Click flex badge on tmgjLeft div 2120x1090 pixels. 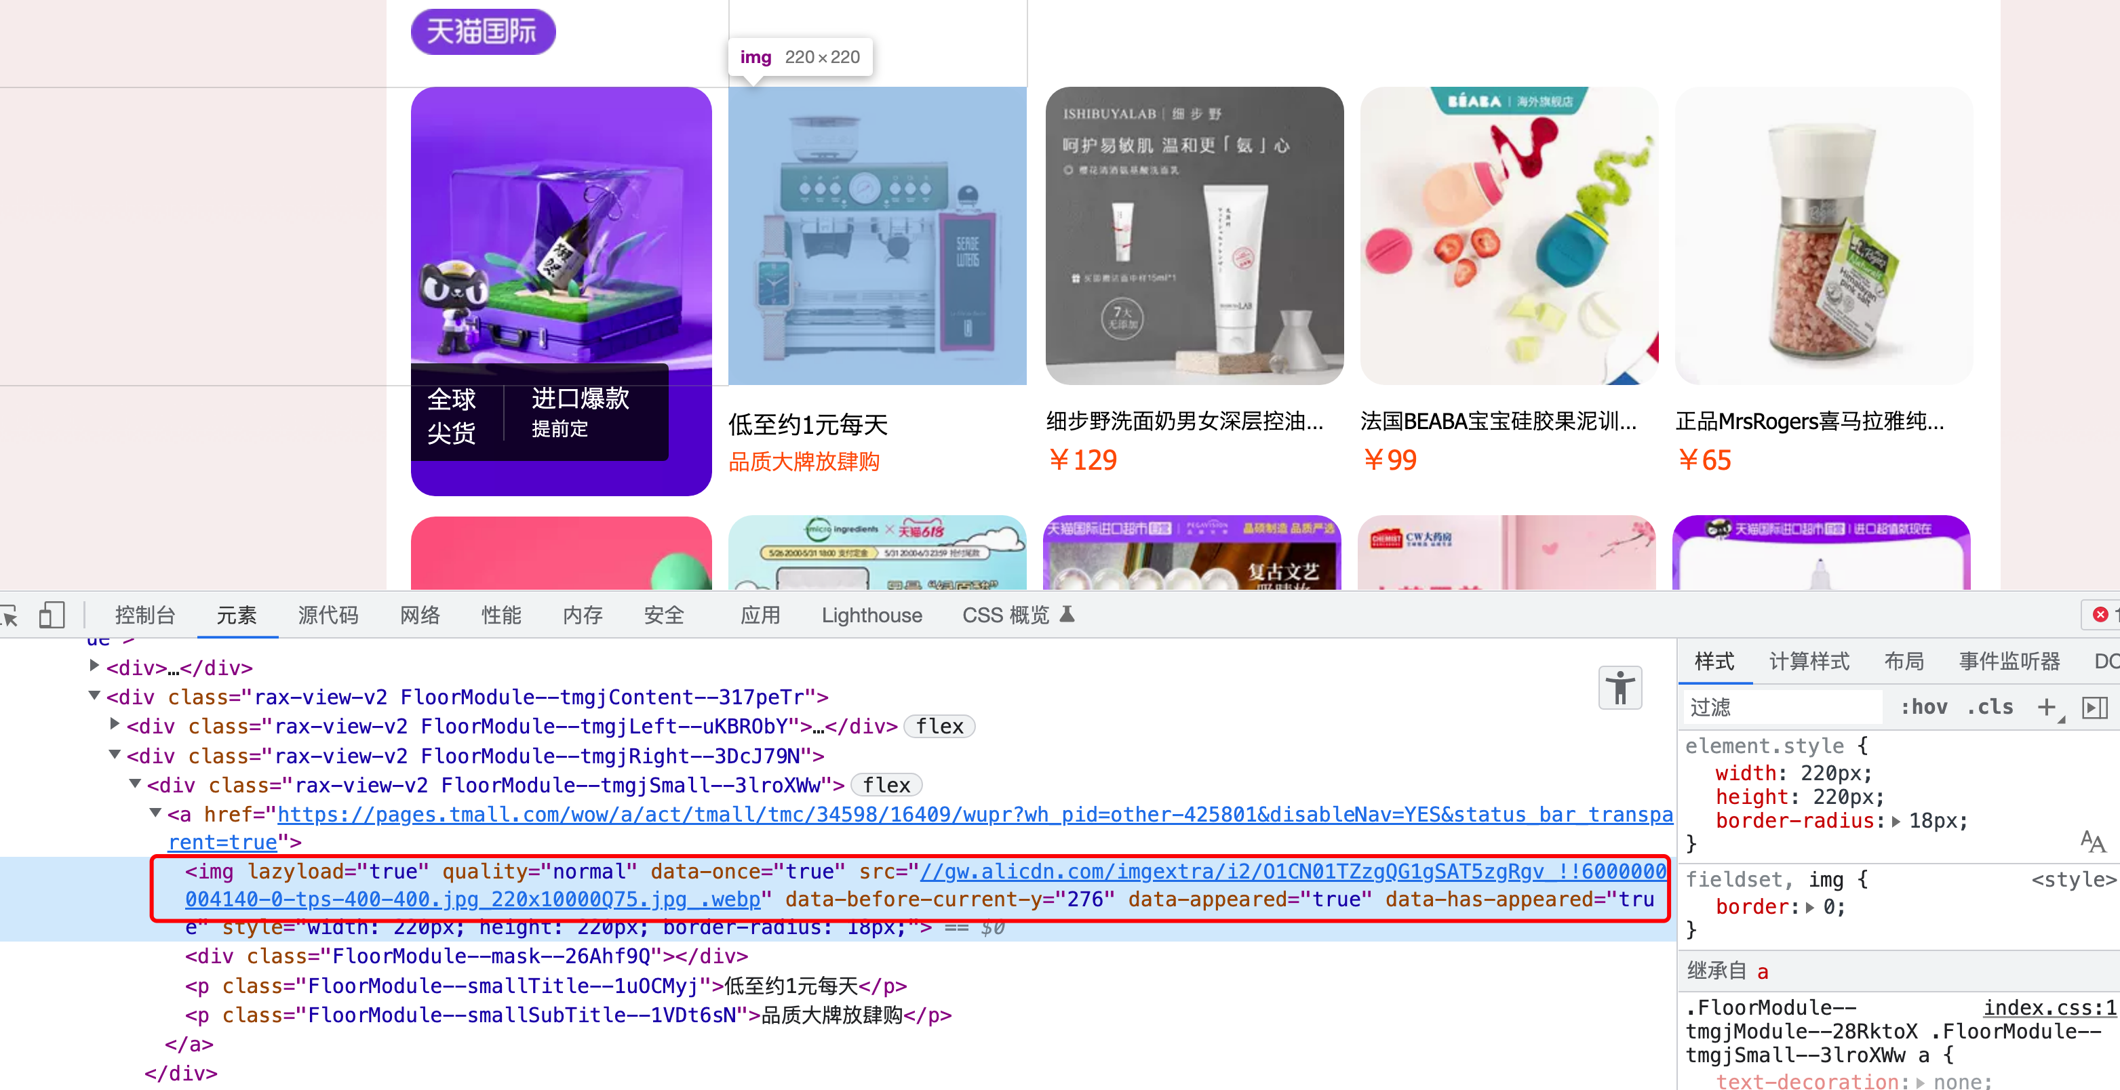coord(939,727)
